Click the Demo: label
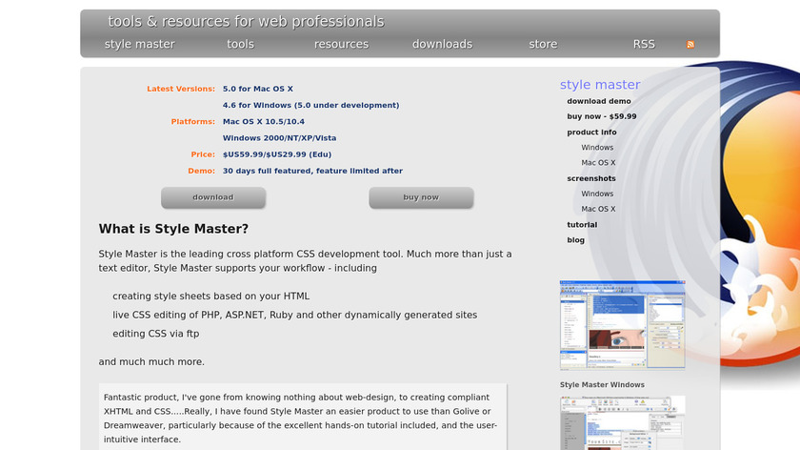Screen dimensions: 800x450 coord(202,171)
